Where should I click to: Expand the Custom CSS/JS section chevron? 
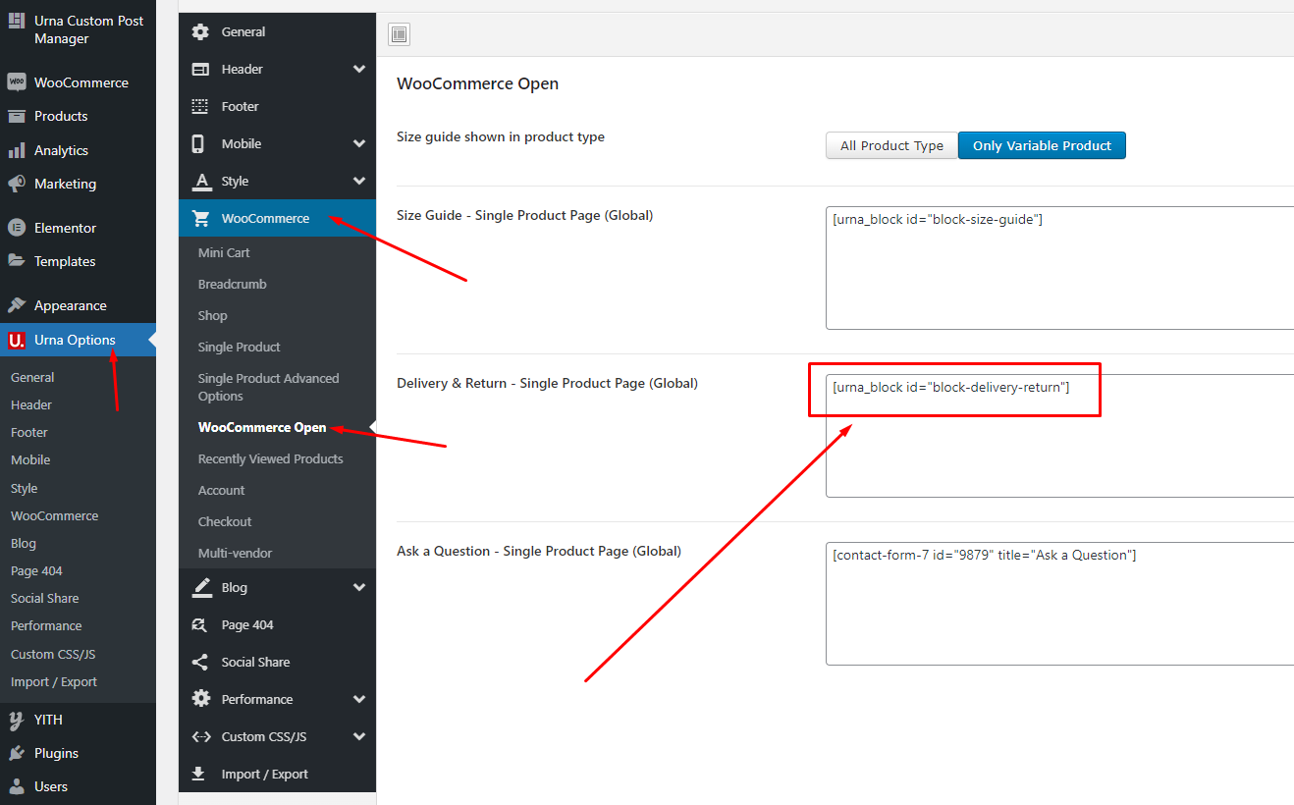(359, 736)
